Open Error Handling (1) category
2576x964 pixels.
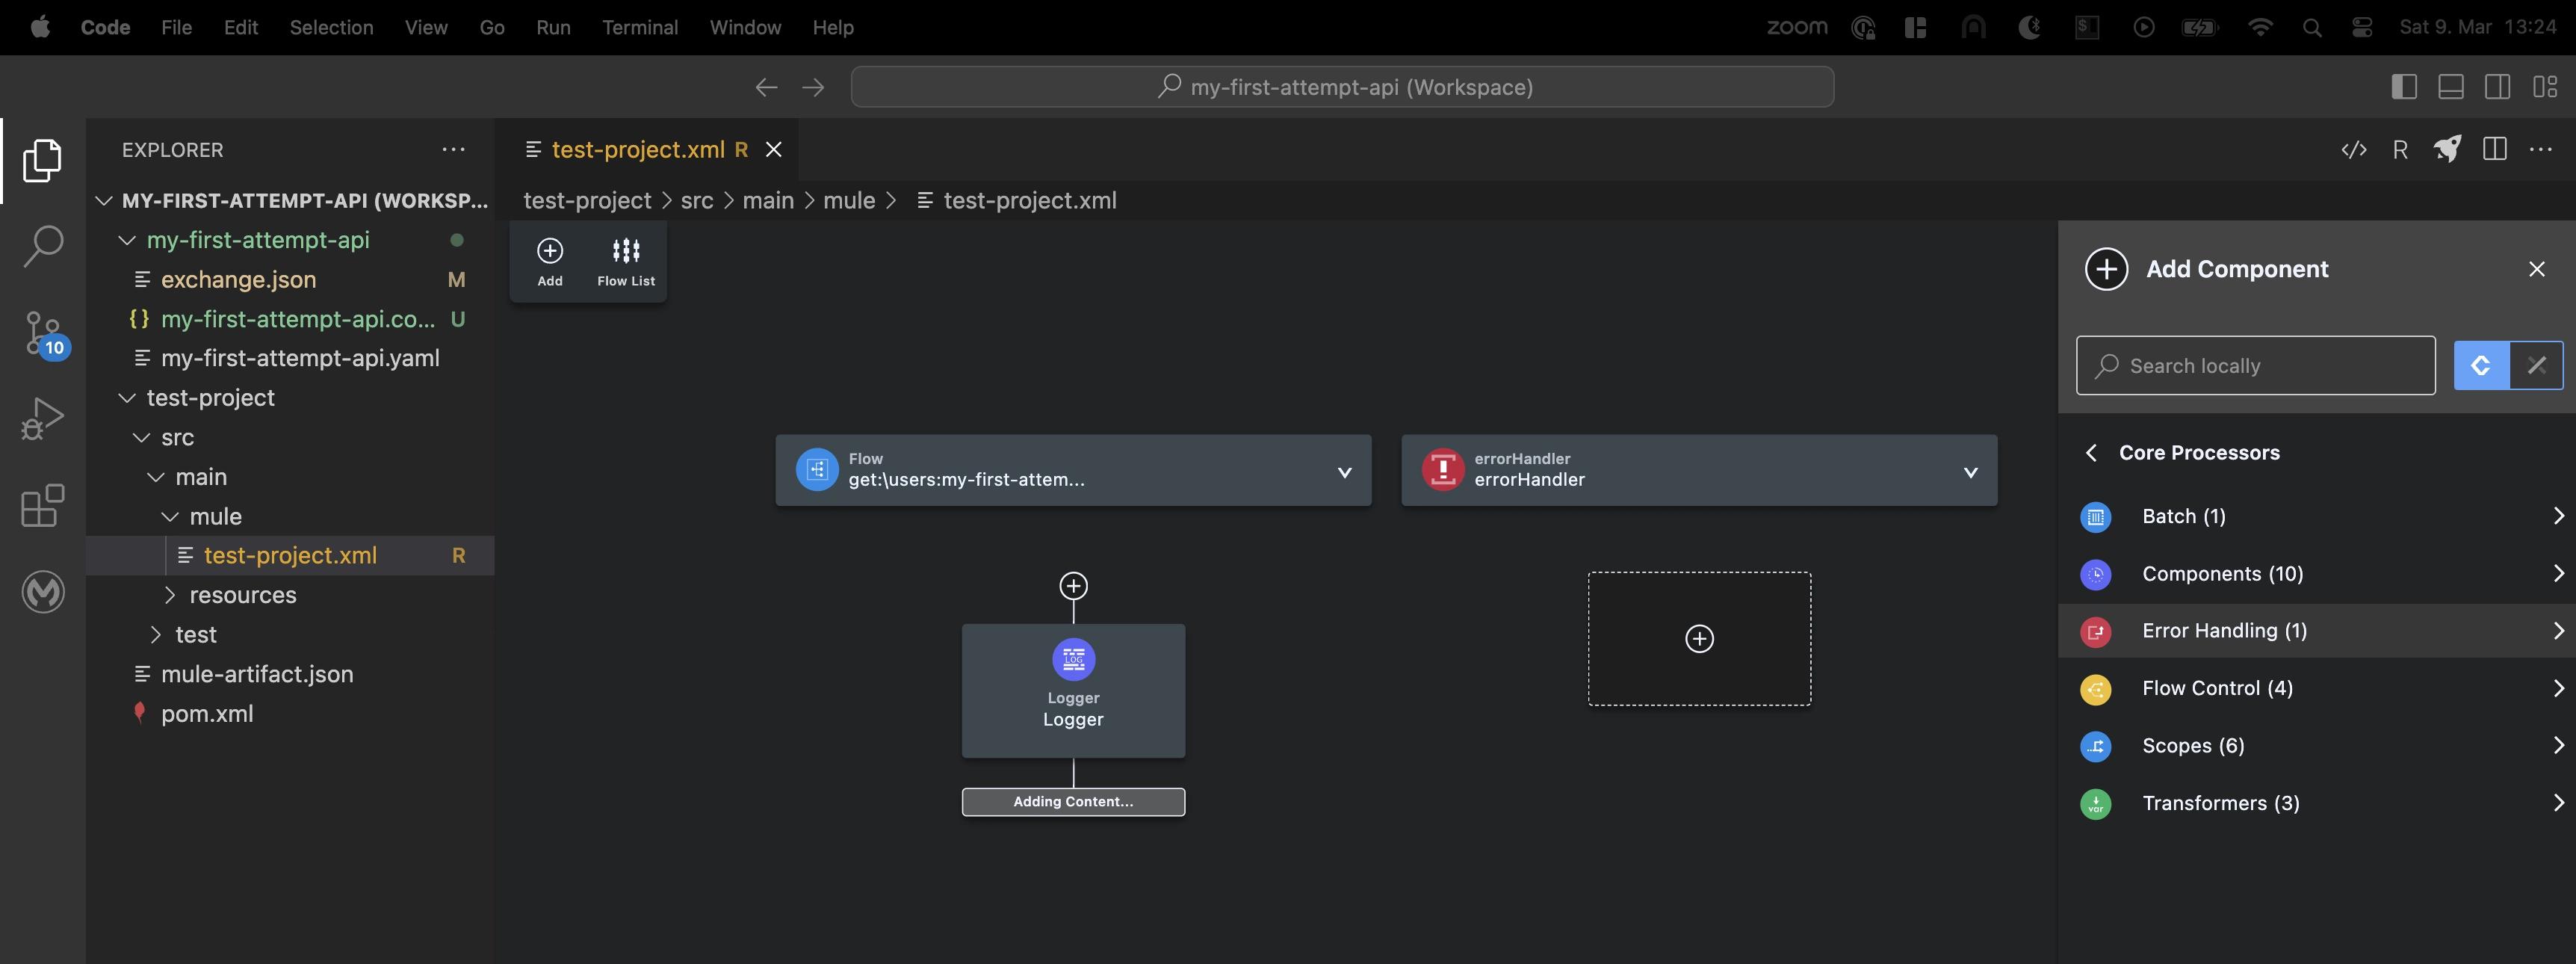click(x=2224, y=631)
